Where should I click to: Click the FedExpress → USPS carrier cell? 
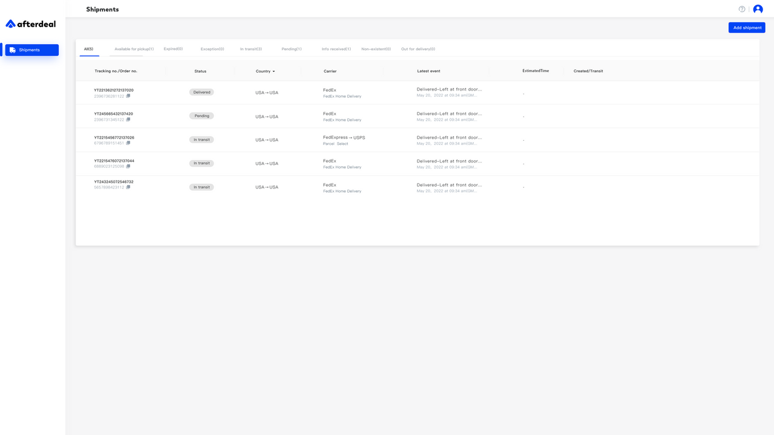pos(344,137)
